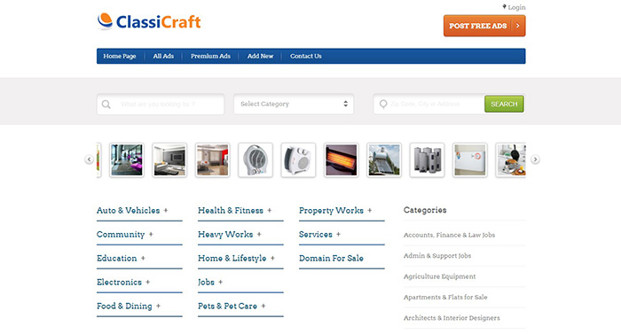Click the carousel previous arrow
This screenshot has height=334, width=621.
pos(89,159)
